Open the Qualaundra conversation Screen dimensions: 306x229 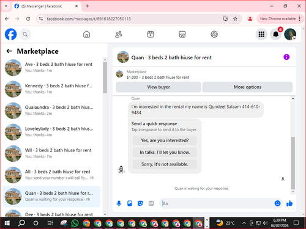tap(51, 111)
